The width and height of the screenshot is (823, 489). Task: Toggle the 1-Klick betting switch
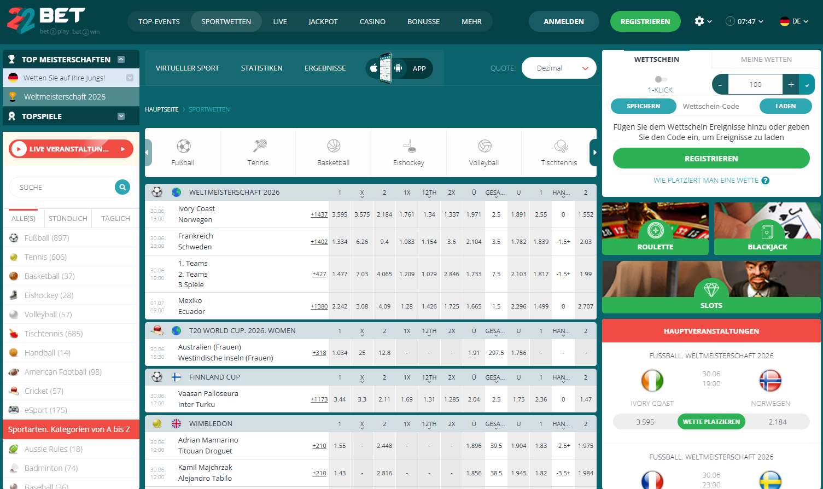661,79
